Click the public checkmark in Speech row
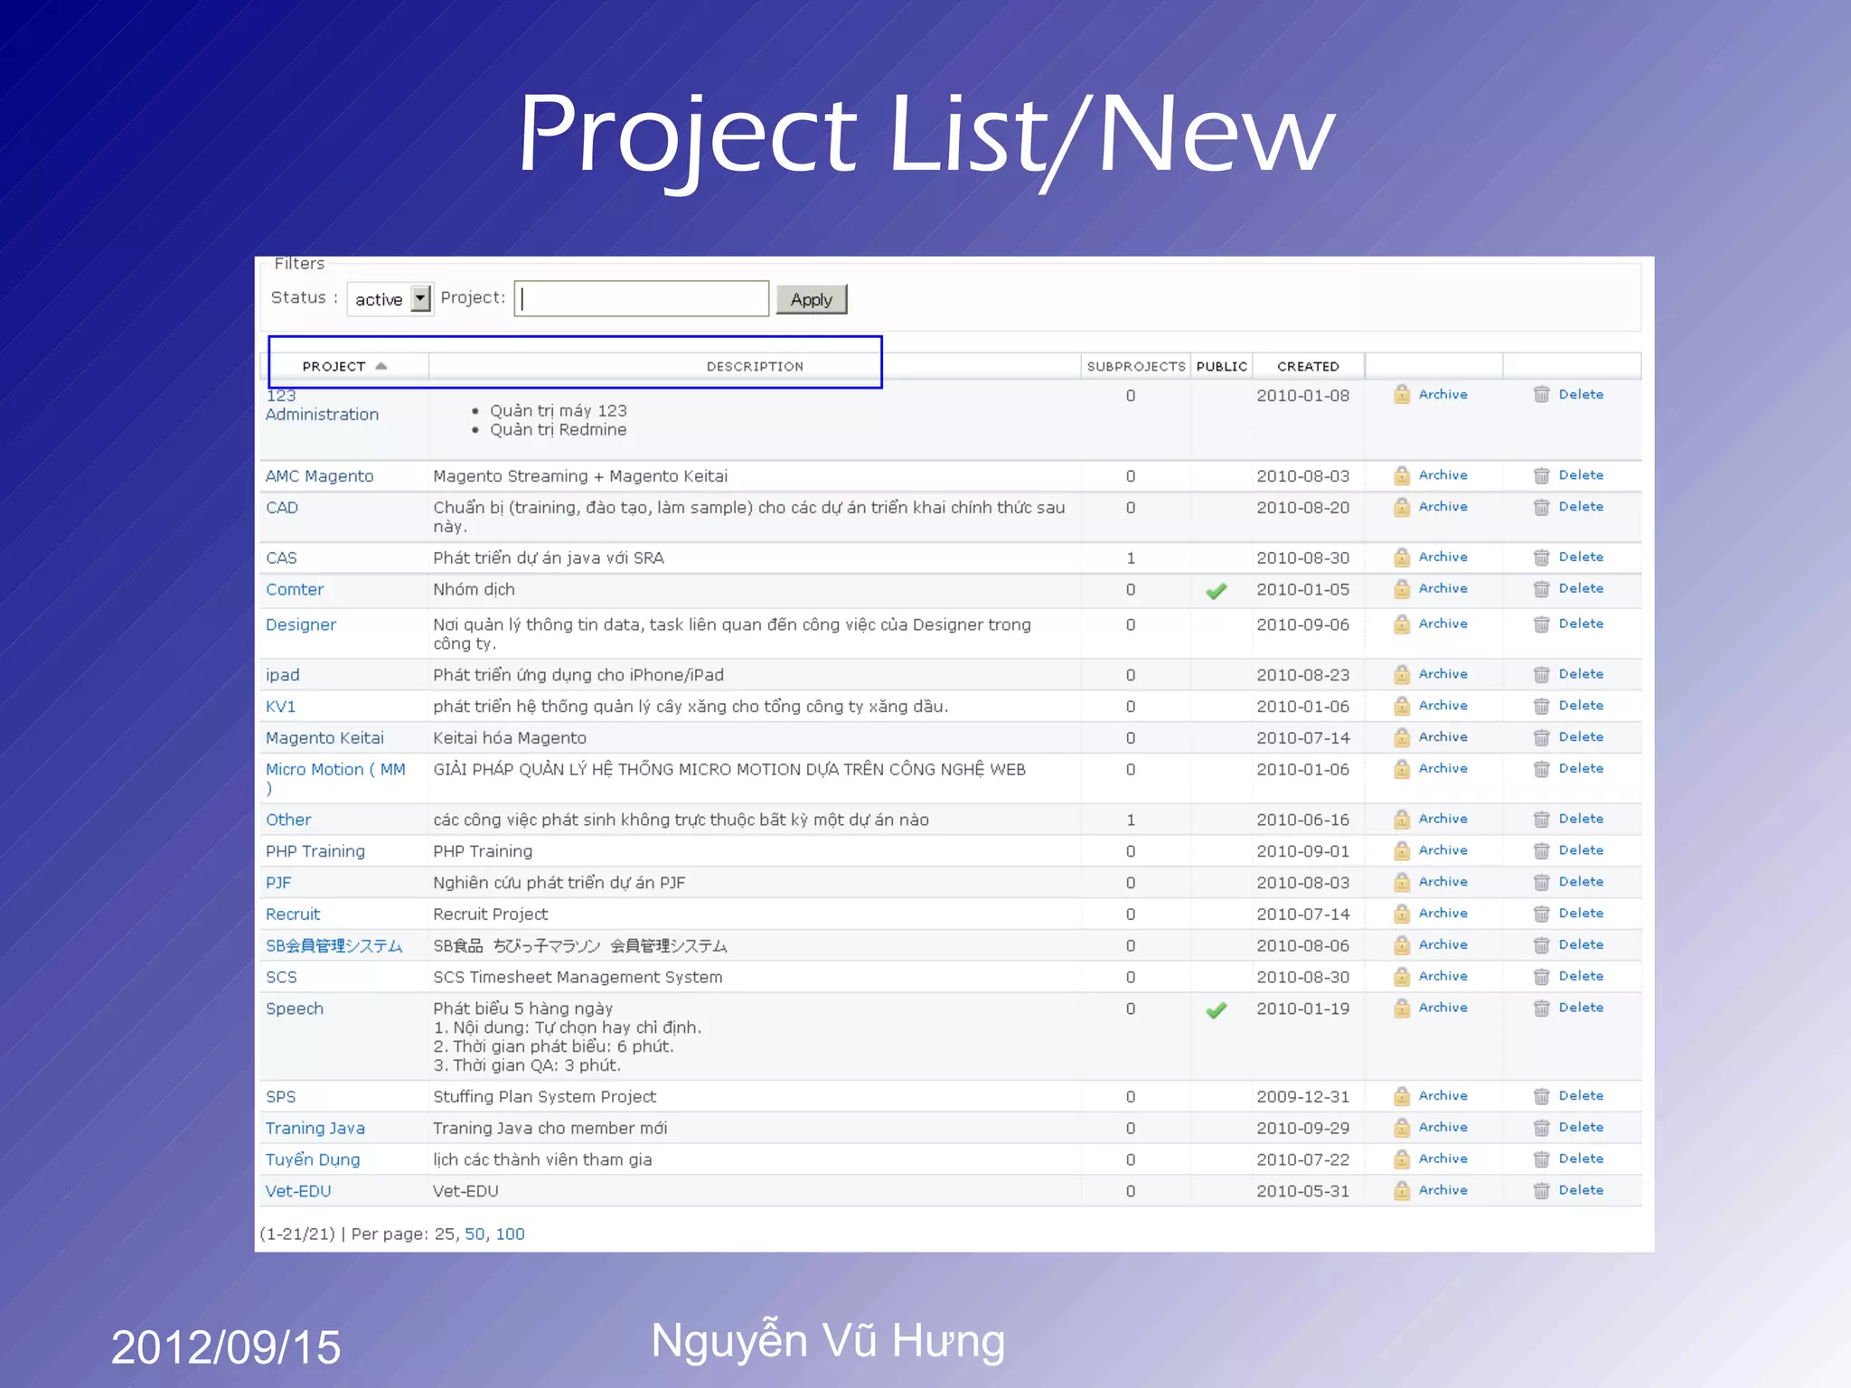This screenshot has width=1851, height=1388. coord(1217,1010)
